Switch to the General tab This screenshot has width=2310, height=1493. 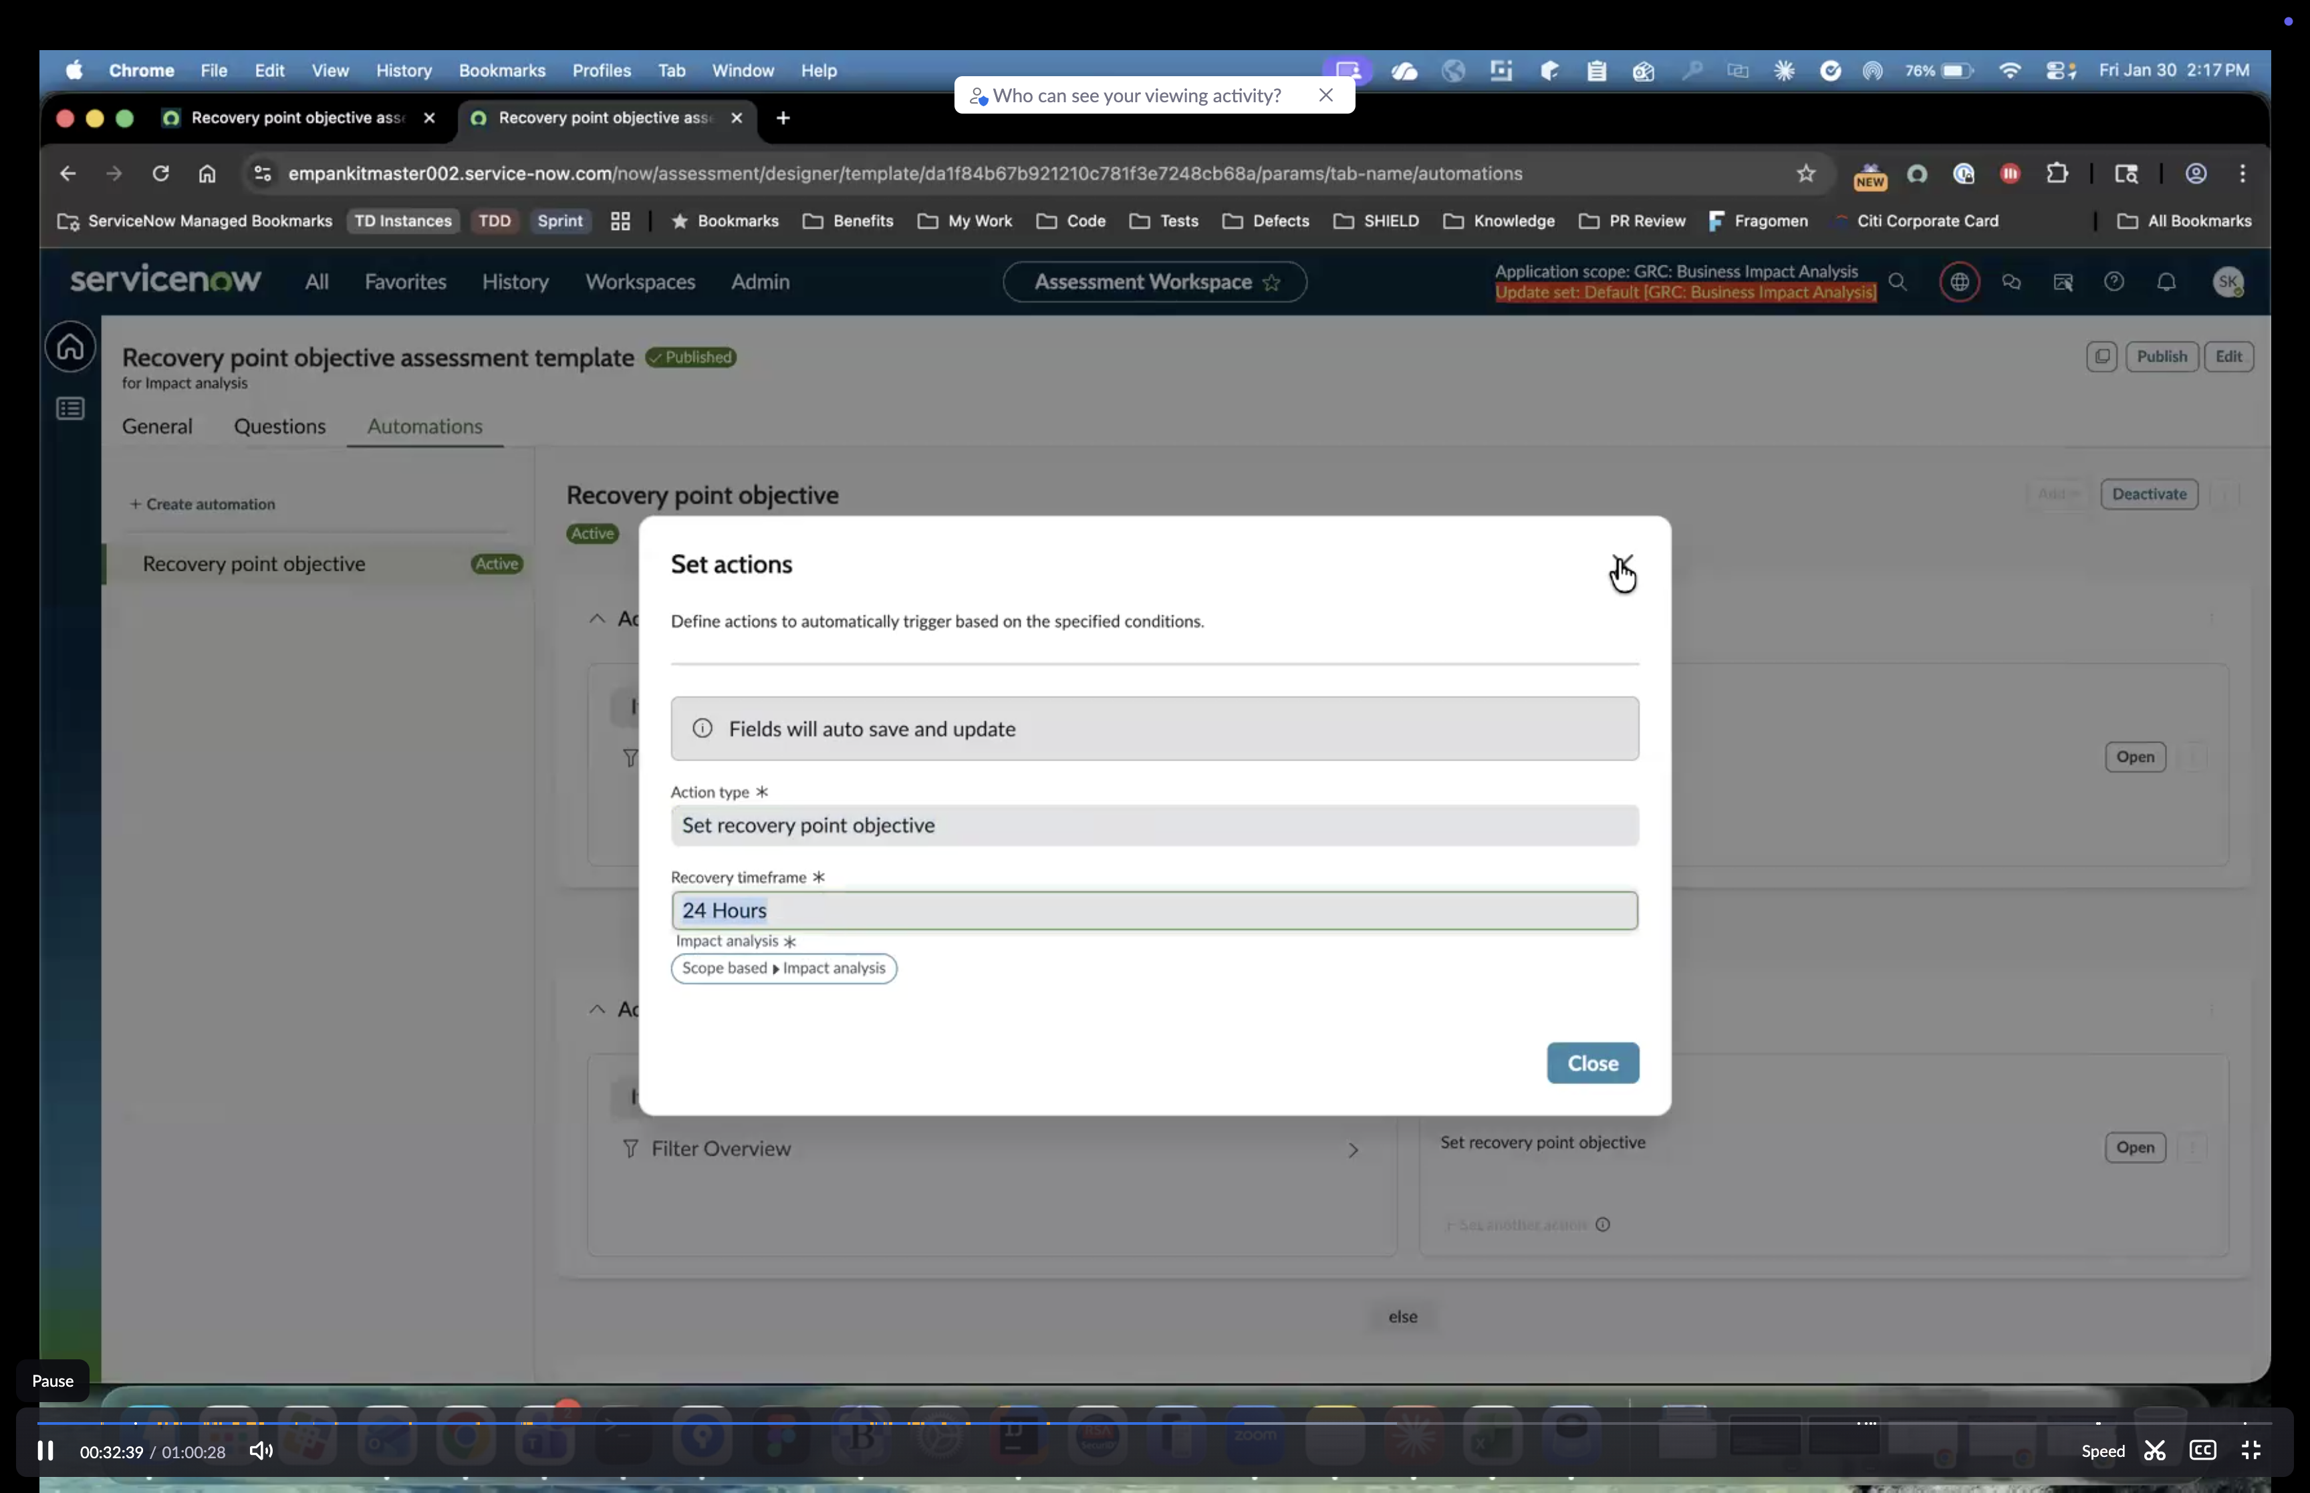pyautogui.click(x=156, y=426)
